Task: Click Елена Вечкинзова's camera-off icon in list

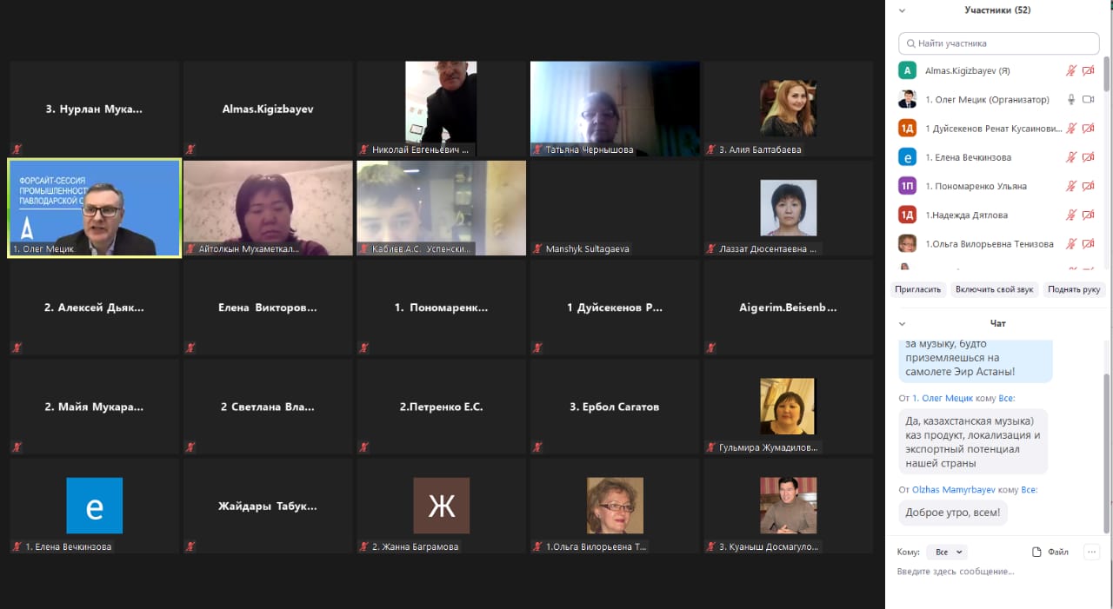Action: tap(1088, 157)
